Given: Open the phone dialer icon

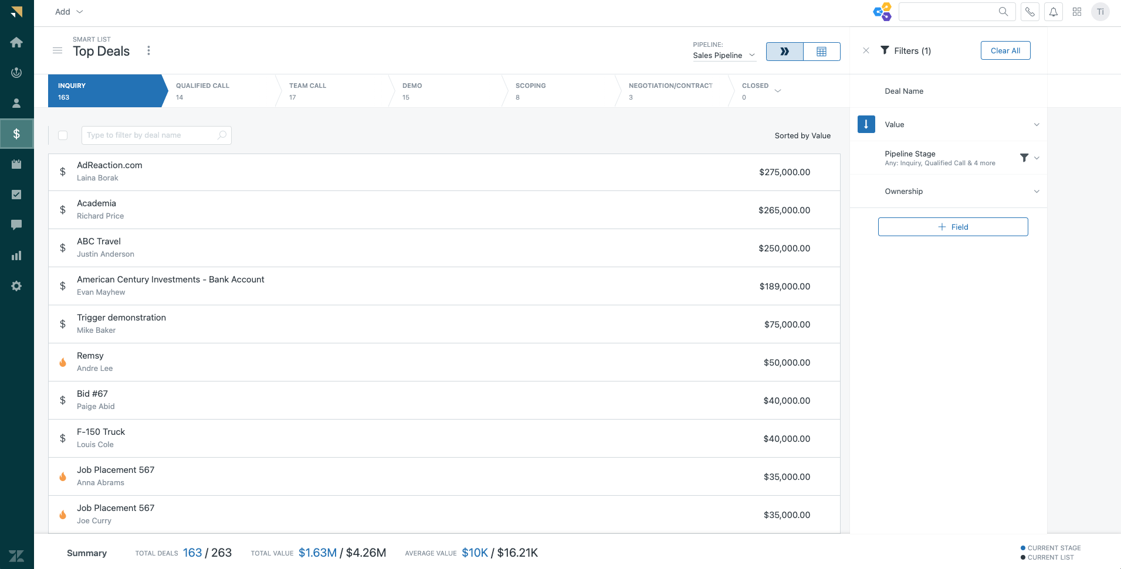Looking at the screenshot, I should [x=1029, y=12].
